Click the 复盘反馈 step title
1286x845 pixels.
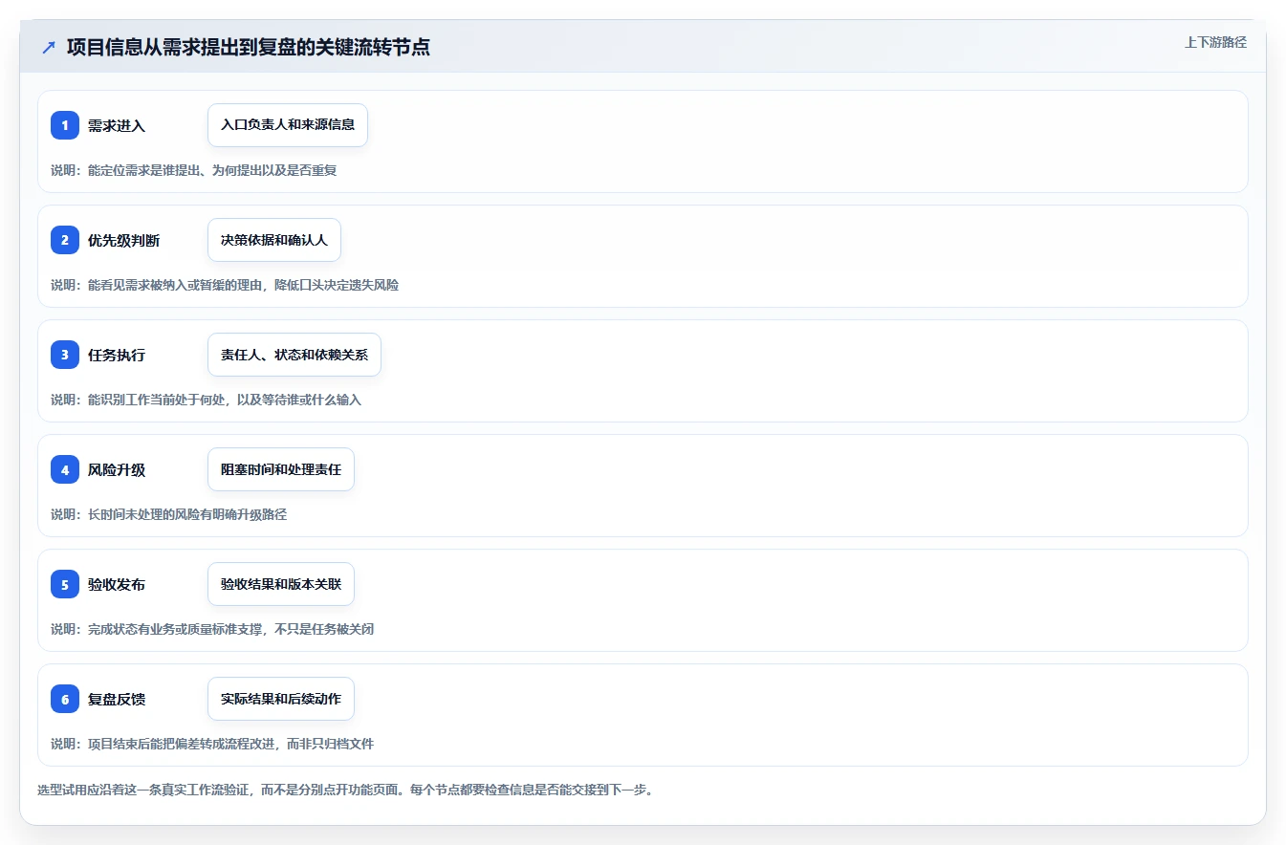(x=117, y=699)
